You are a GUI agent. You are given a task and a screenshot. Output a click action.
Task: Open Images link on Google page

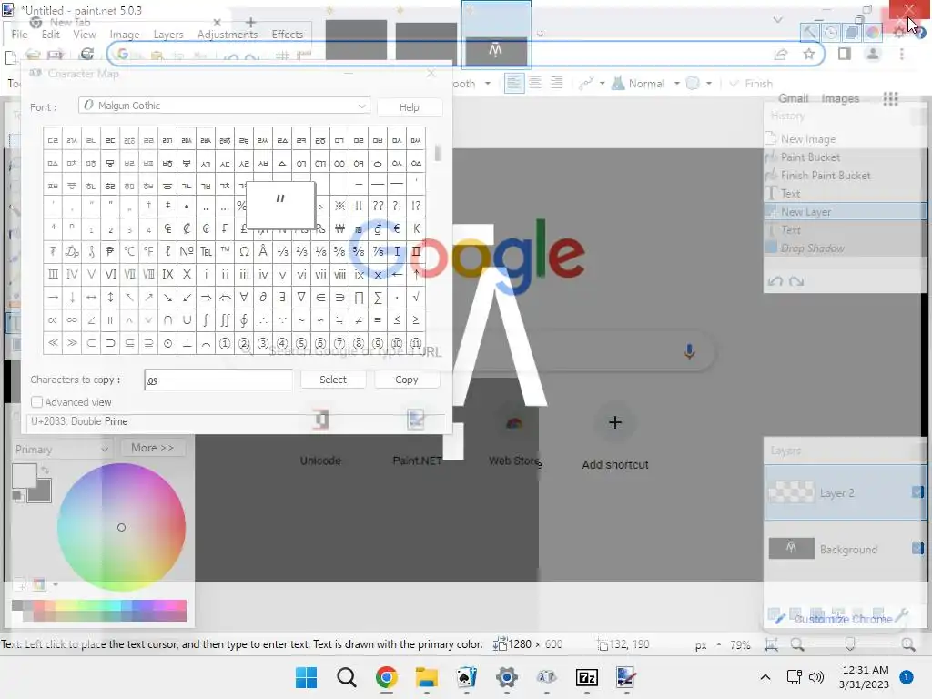pyautogui.click(x=840, y=98)
